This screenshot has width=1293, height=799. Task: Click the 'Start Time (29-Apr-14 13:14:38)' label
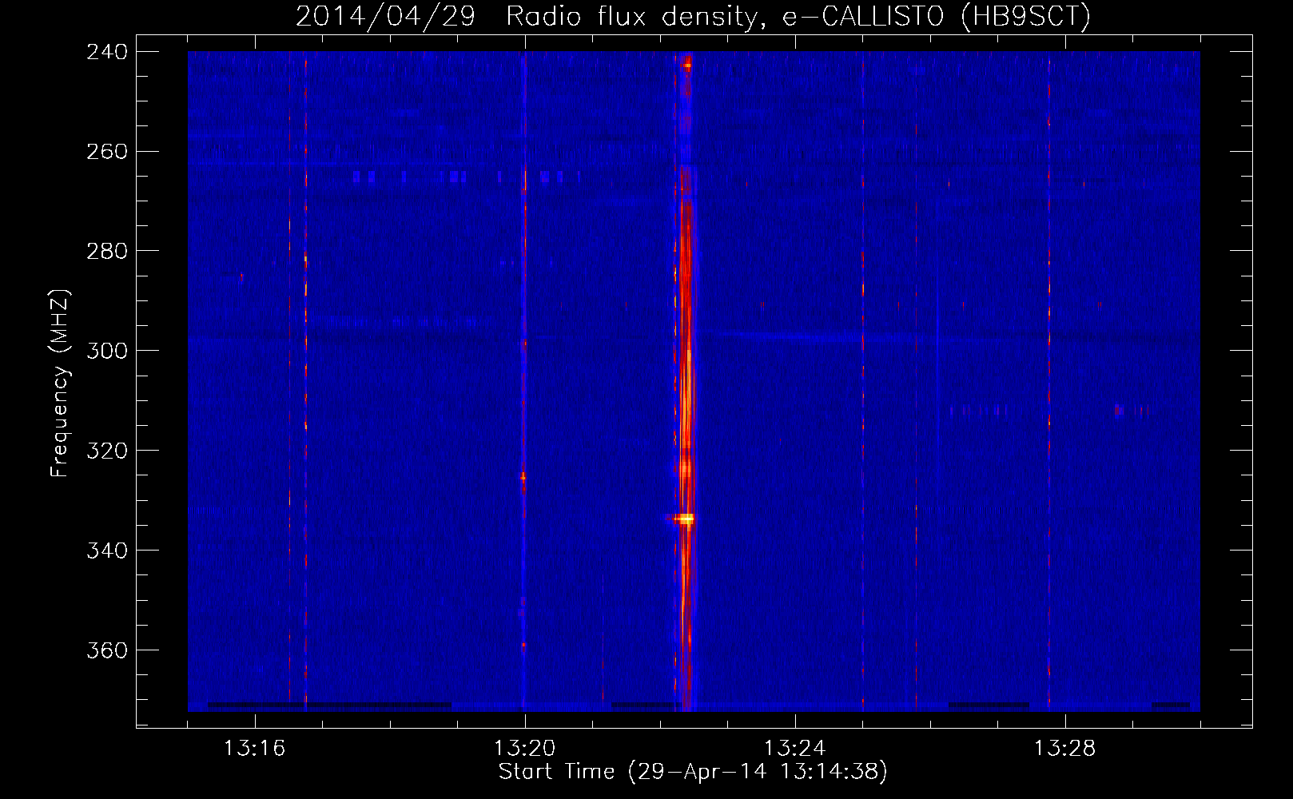693,772
